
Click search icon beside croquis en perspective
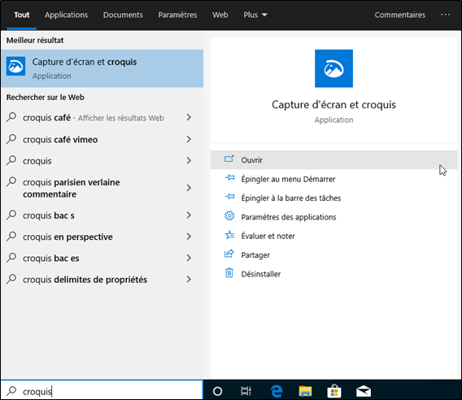11,237
